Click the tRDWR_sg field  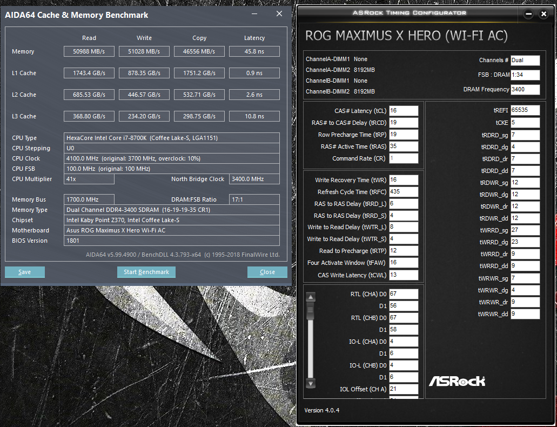click(525, 182)
